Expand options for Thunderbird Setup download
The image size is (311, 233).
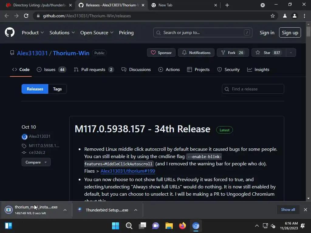click(136, 210)
